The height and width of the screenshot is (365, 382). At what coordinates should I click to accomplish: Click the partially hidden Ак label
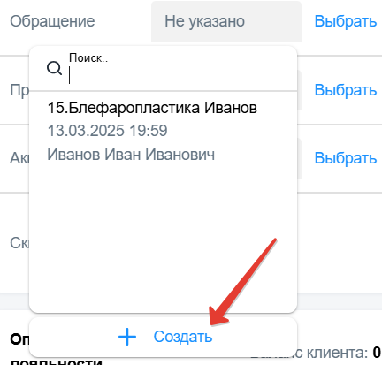19,158
